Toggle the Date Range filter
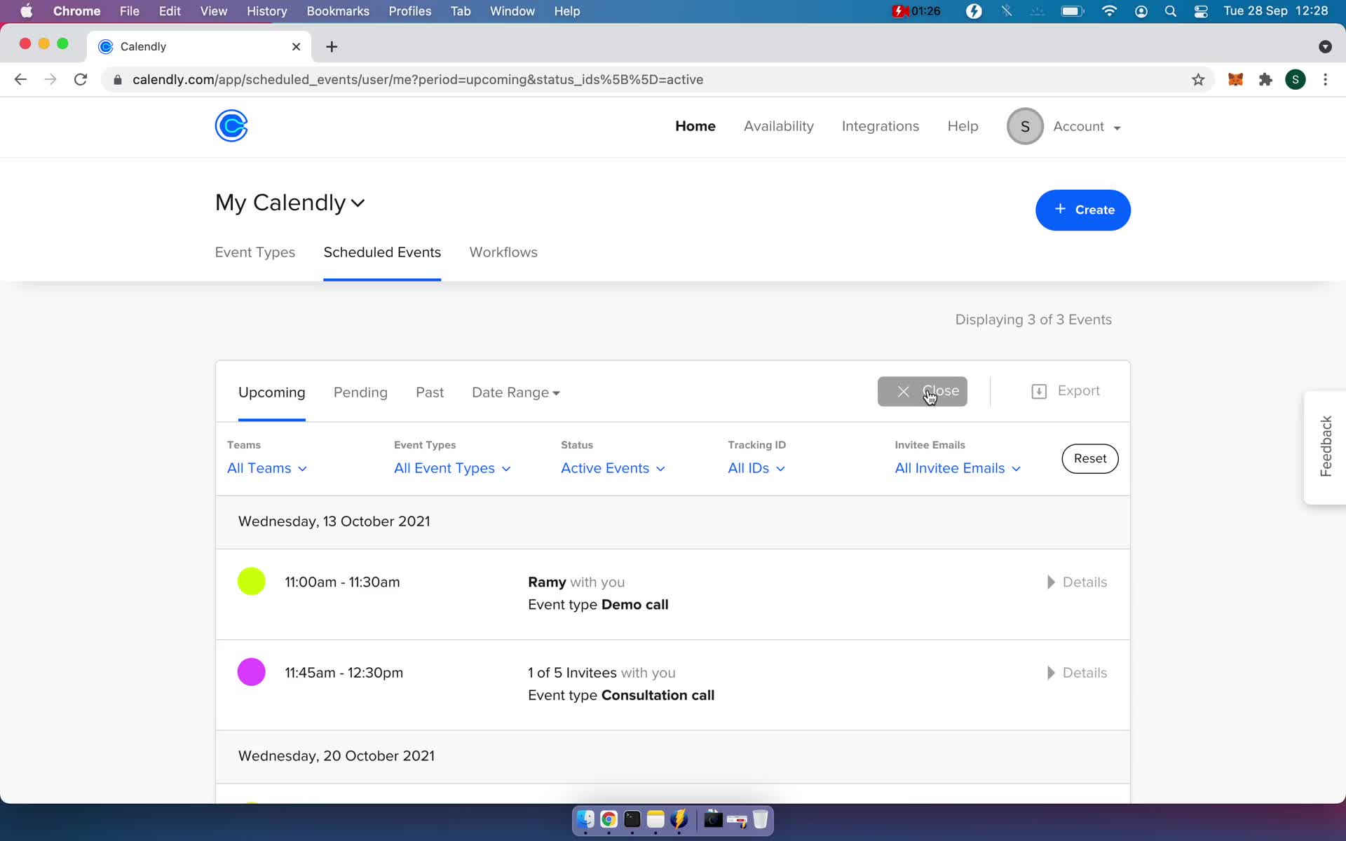Screen dimensions: 1346x841 514,392
